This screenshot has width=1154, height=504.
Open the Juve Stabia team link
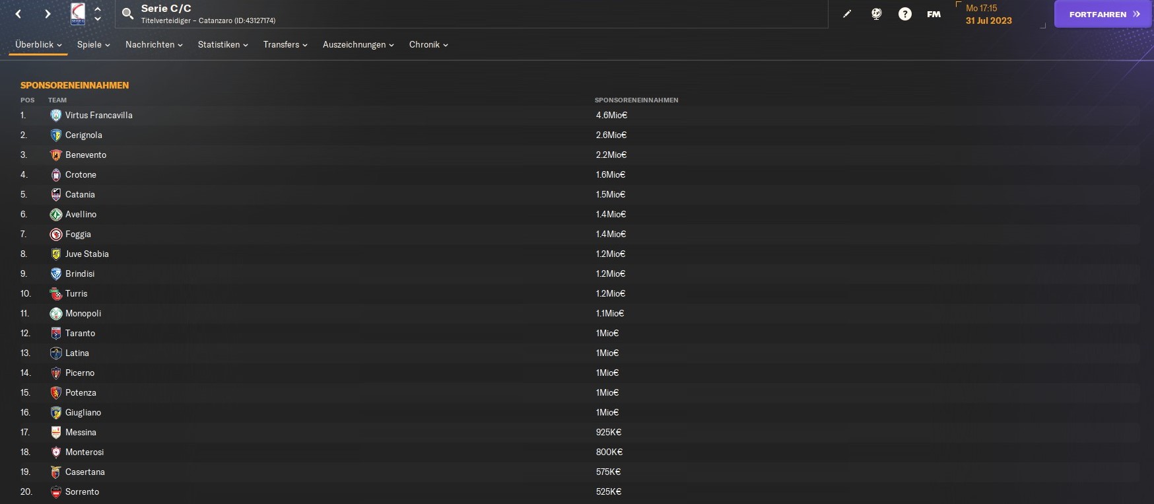pos(87,254)
